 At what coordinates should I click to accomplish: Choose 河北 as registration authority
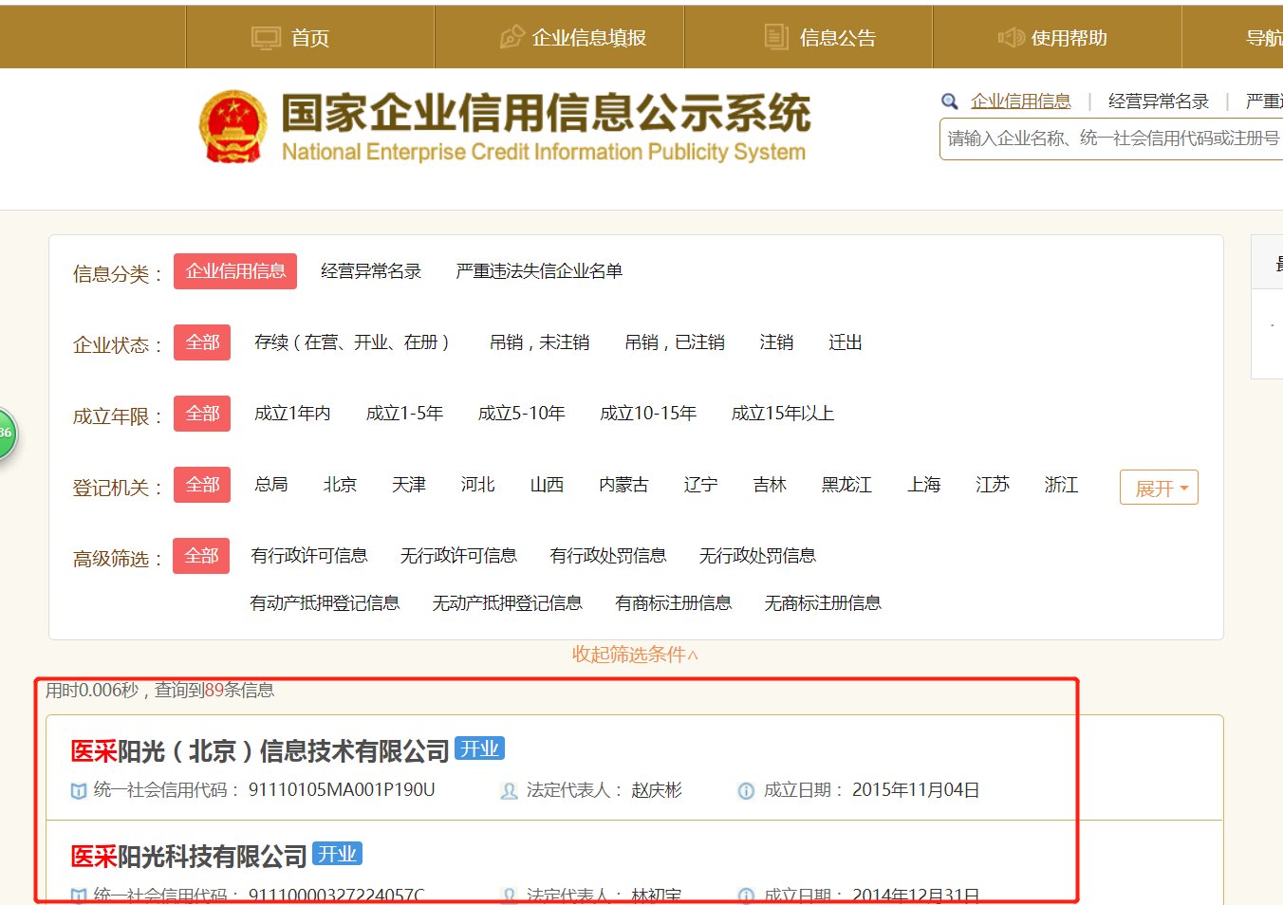(478, 485)
